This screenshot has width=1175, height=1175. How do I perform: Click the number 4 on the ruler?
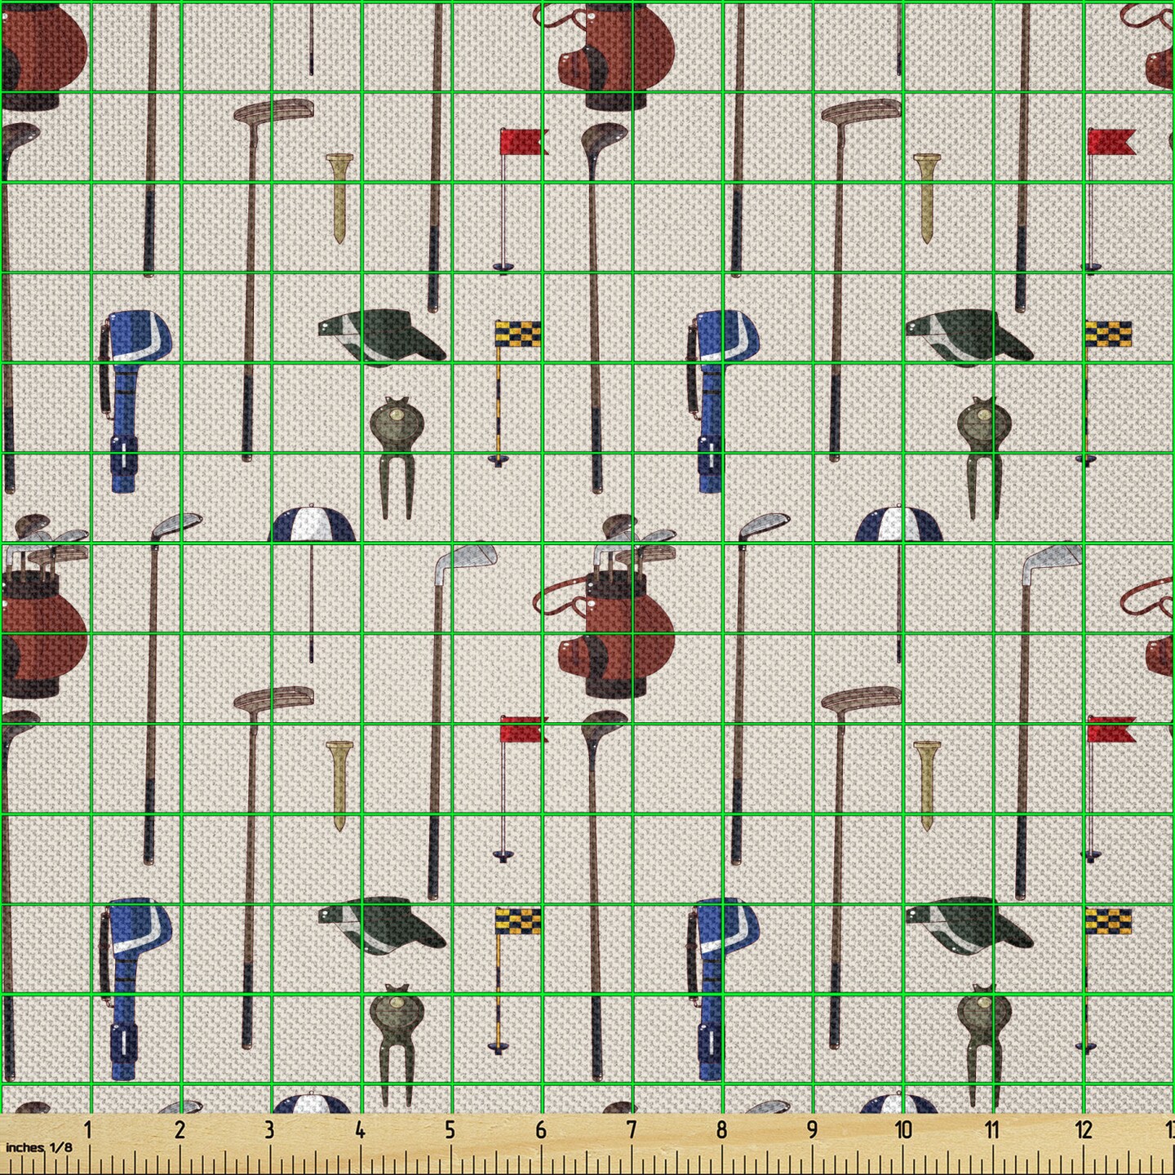(x=360, y=1130)
